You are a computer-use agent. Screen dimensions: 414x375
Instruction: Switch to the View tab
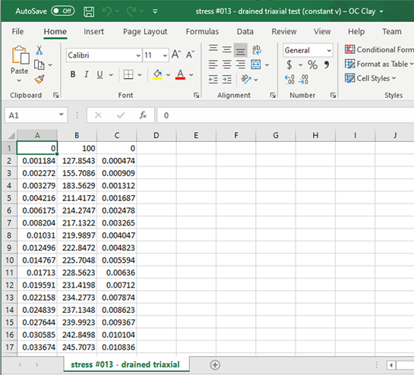[322, 32]
